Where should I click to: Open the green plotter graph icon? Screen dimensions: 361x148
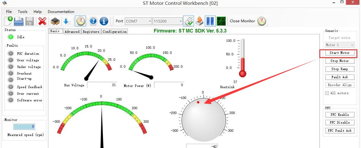[221, 21]
